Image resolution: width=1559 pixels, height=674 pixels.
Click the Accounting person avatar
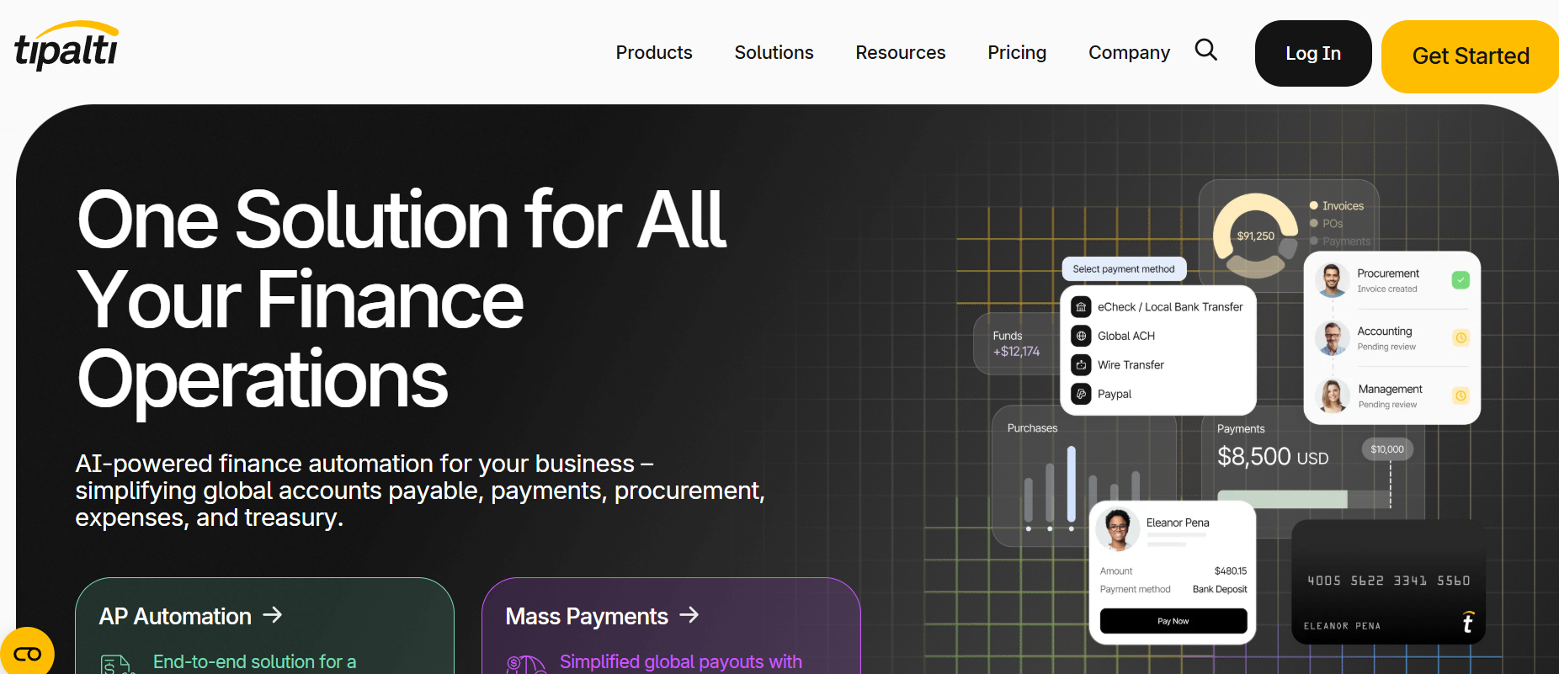tap(1332, 338)
